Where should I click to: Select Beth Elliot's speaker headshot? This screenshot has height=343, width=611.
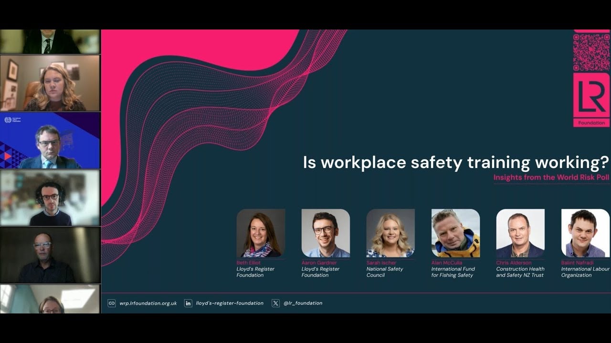click(261, 233)
